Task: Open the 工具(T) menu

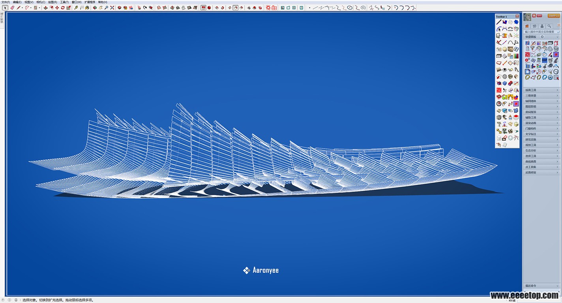Action: (x=64, y=2)
